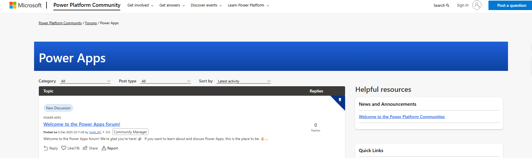Viewport: 532px width, 158px height.
Task: Click the Community Manager badge
Action: [130, 132]
